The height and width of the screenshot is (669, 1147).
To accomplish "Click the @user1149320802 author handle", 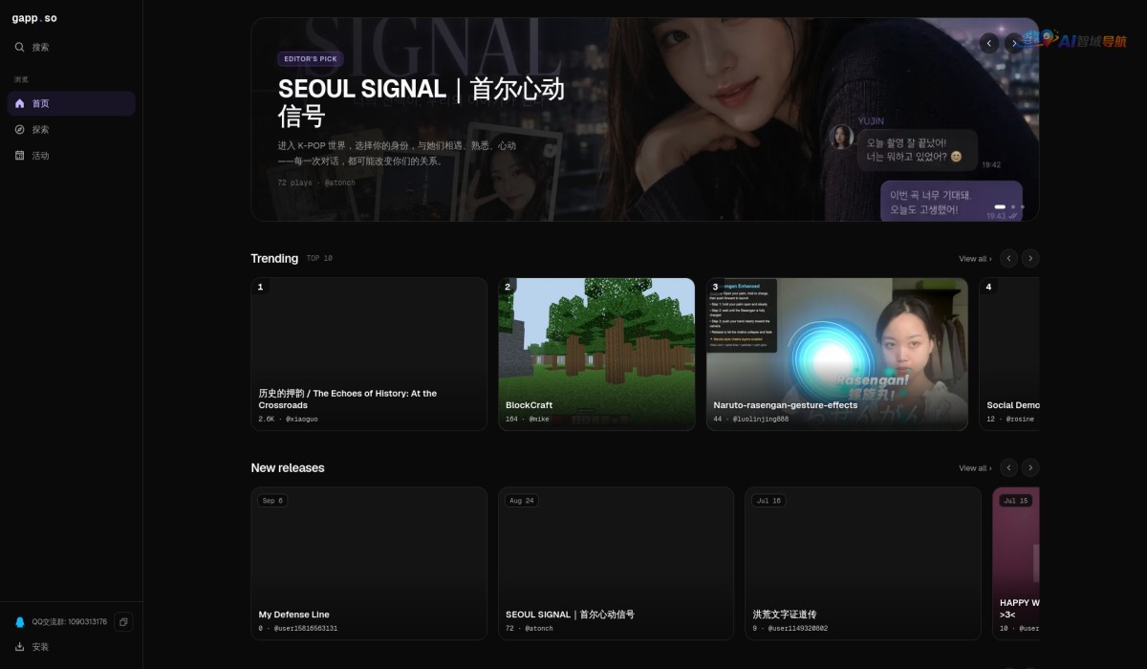I will pyautogui.click(x=796, y=629).
